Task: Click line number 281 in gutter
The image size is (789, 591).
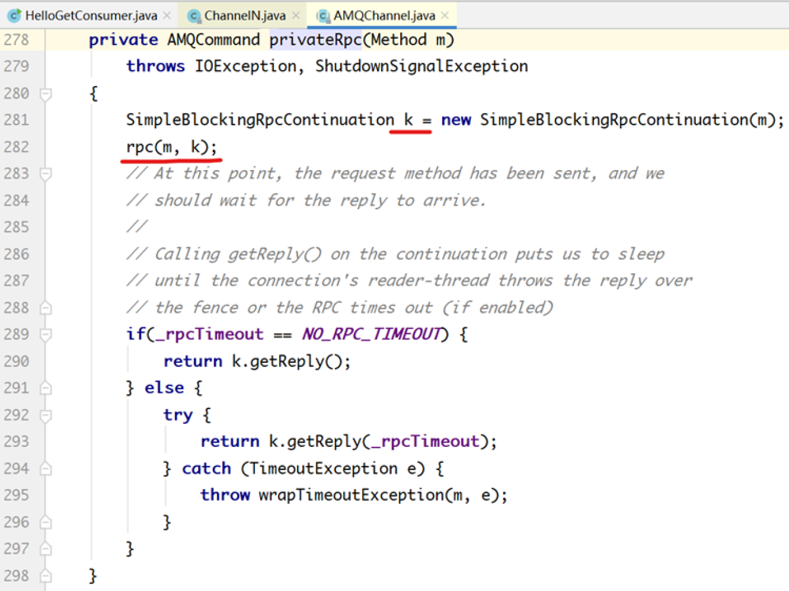Action: tap(17, 120)
